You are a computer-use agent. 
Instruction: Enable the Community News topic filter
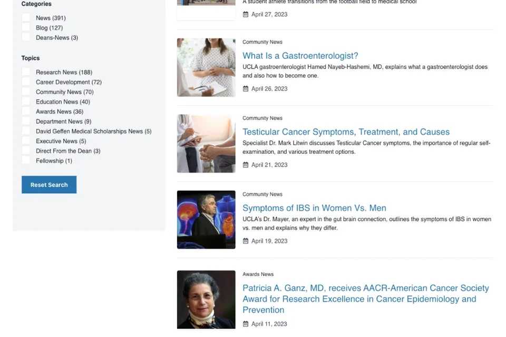tap(26, 92)
